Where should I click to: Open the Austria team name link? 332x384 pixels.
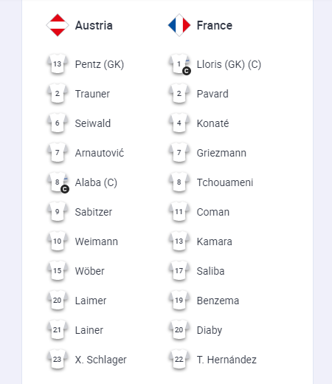coord(94,25)
